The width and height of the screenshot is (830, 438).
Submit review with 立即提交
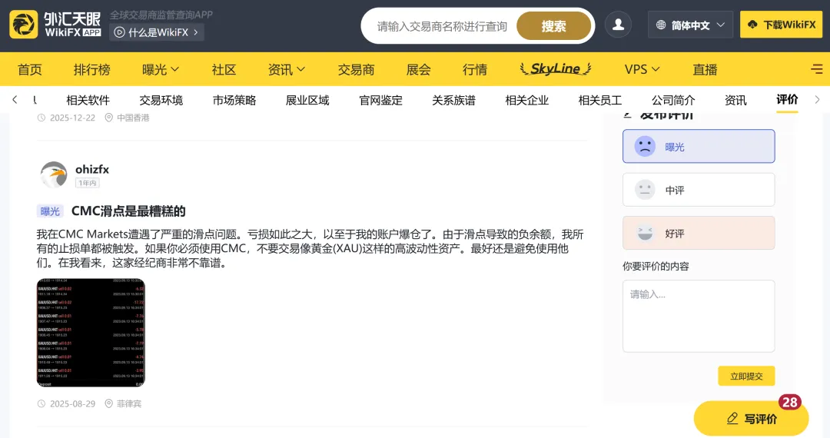tap(746, 376)
